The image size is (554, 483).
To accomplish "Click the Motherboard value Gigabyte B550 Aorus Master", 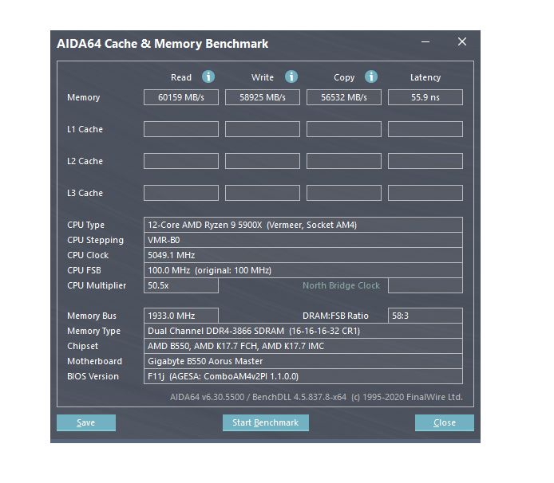I will pos(303,361).
